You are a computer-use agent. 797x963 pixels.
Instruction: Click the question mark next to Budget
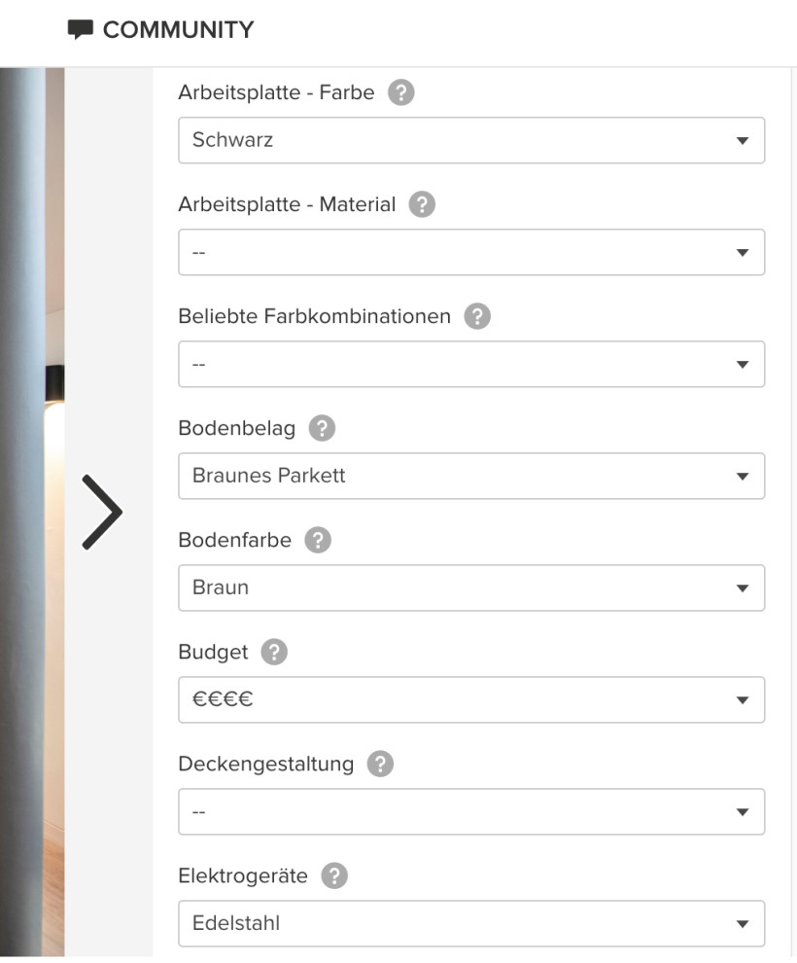(x=275, y=652)
